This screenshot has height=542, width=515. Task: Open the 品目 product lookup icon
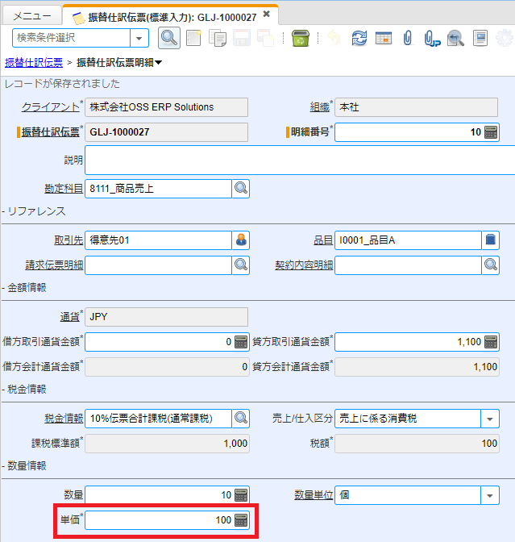click(491, 240)
